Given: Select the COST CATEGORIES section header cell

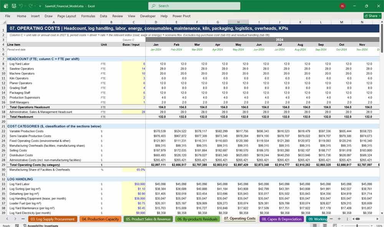Looking at the screenshot, I should [54, 126].
